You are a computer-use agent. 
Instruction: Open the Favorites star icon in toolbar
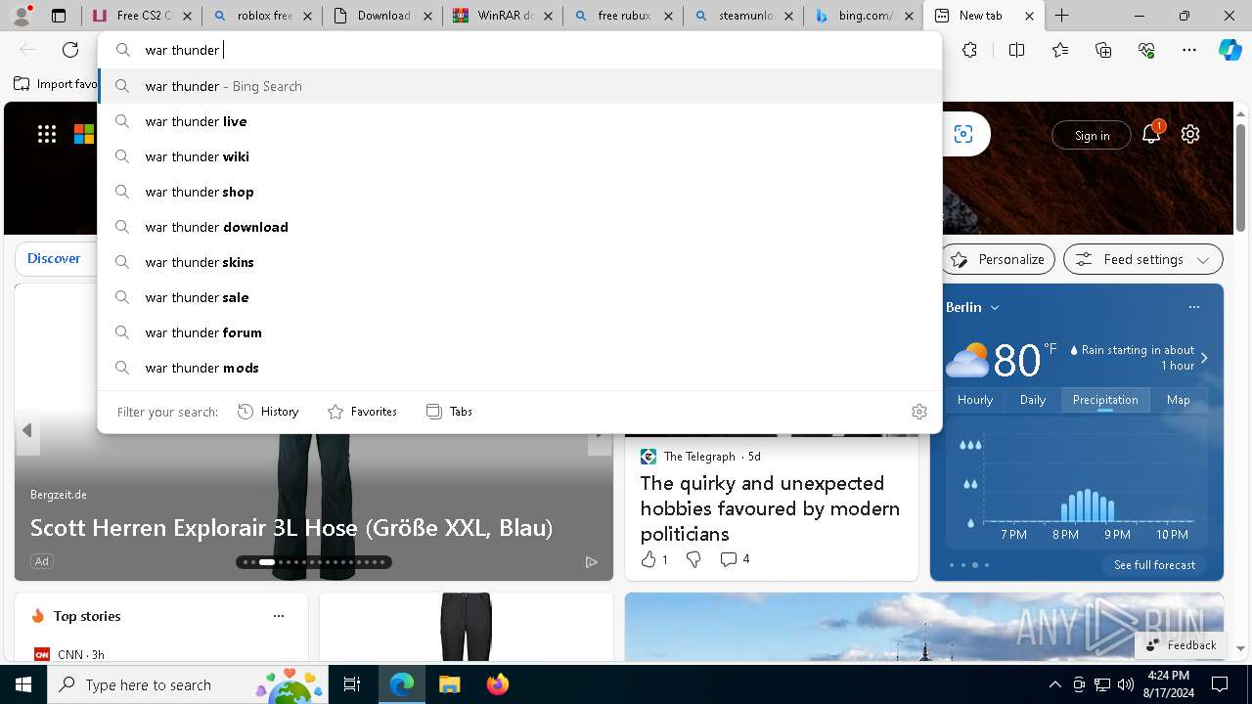pos(1060,50)
